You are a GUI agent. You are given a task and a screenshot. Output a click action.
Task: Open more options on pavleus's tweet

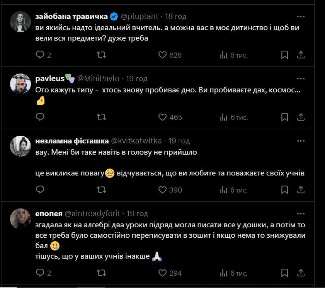301,78
